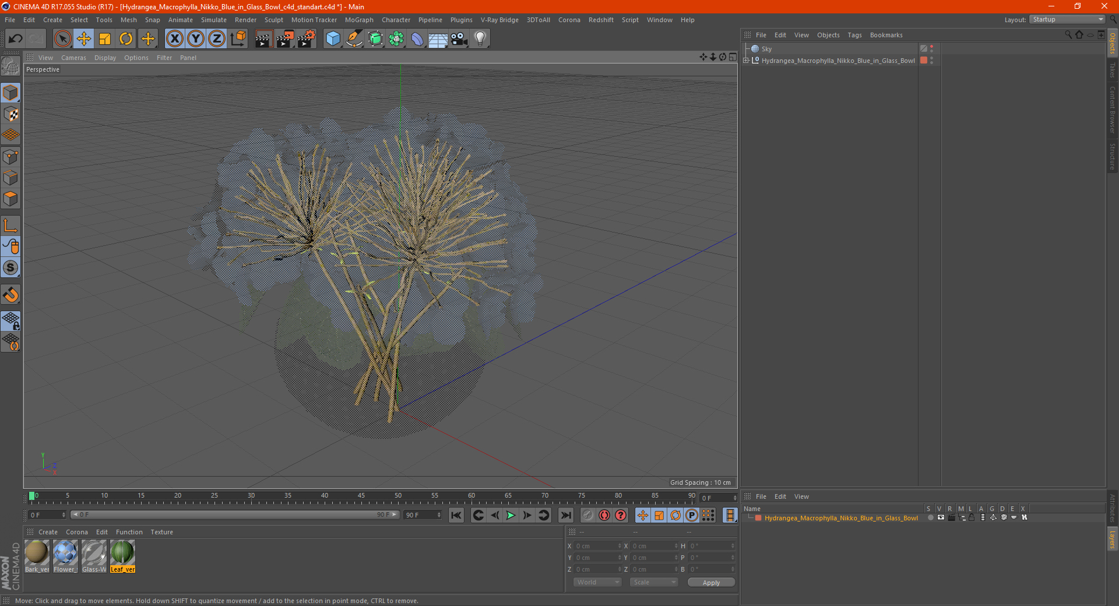
Task: Add a Cube primitive object
Action: click(333, 39)
